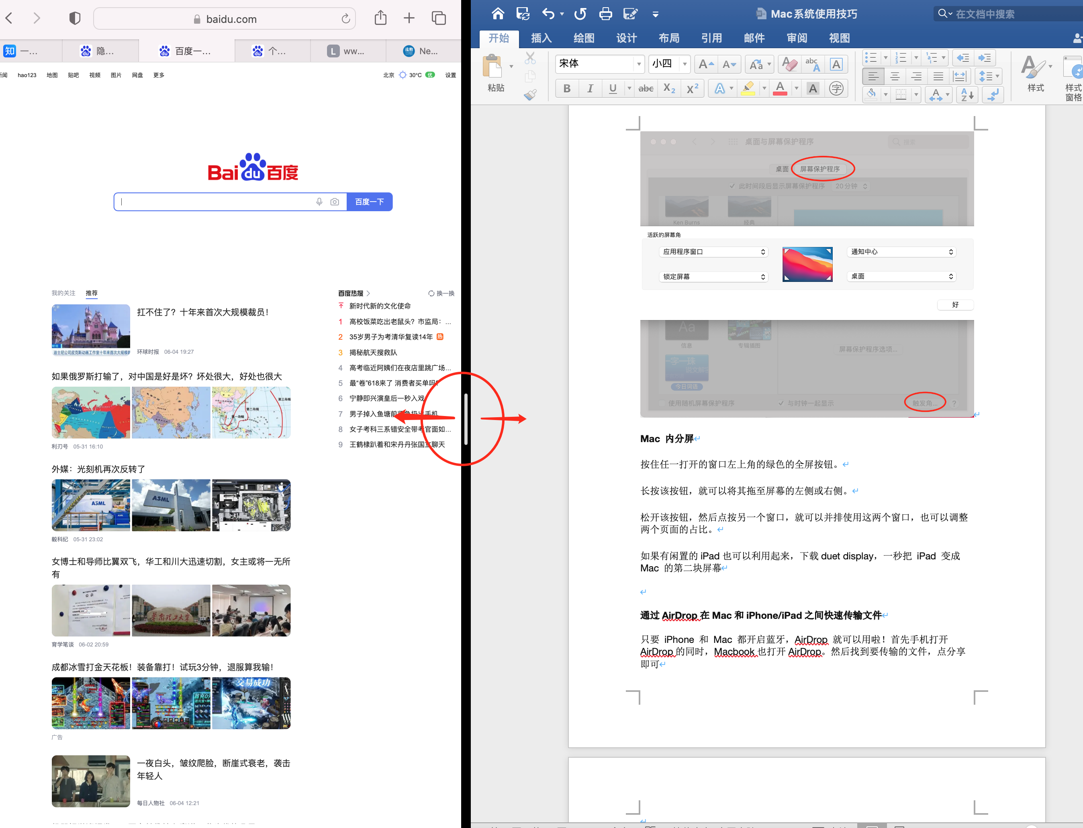Toggle strikethrough formatting

click(646, 88)
